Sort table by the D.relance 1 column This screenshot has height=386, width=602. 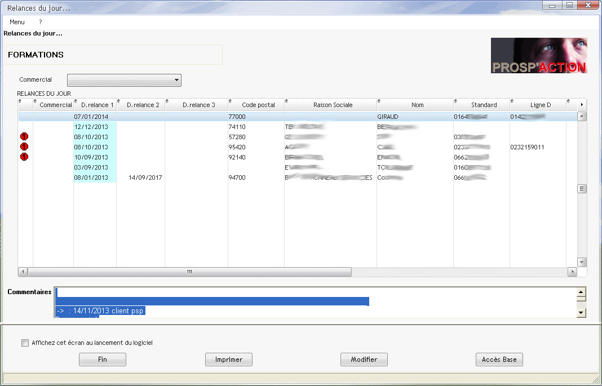click(x=97, y=105)
